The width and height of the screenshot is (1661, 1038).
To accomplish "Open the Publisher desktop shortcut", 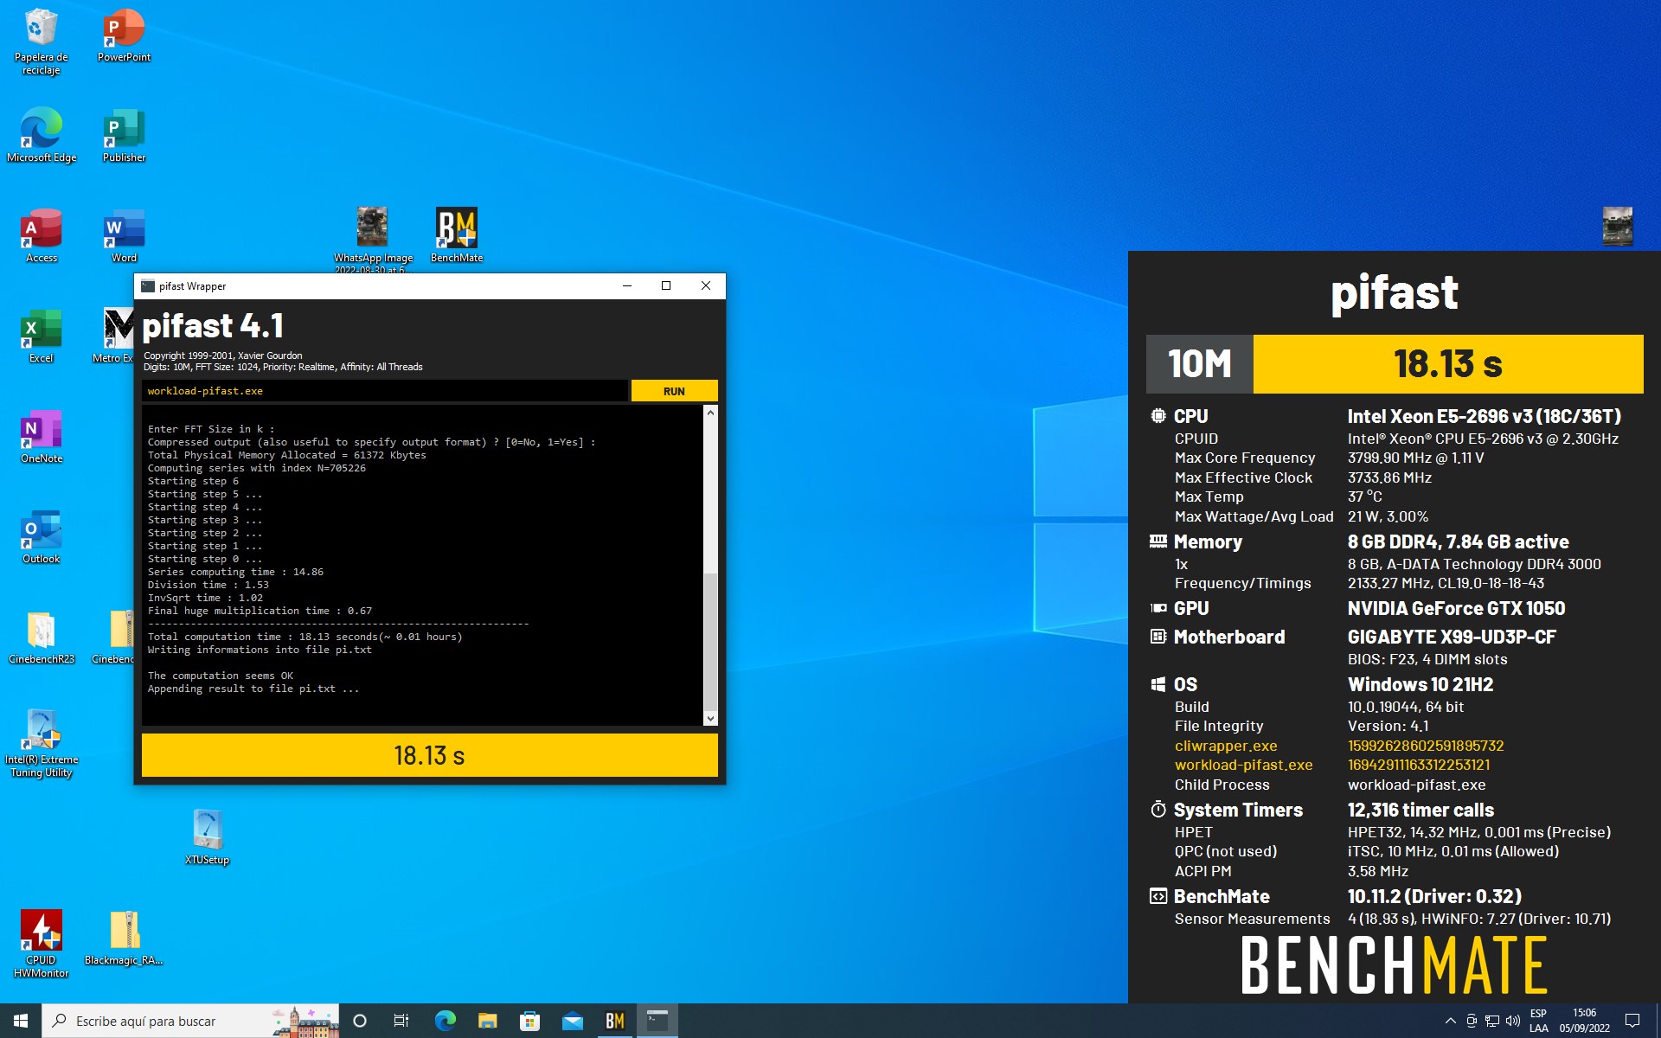I will [124, 136].
